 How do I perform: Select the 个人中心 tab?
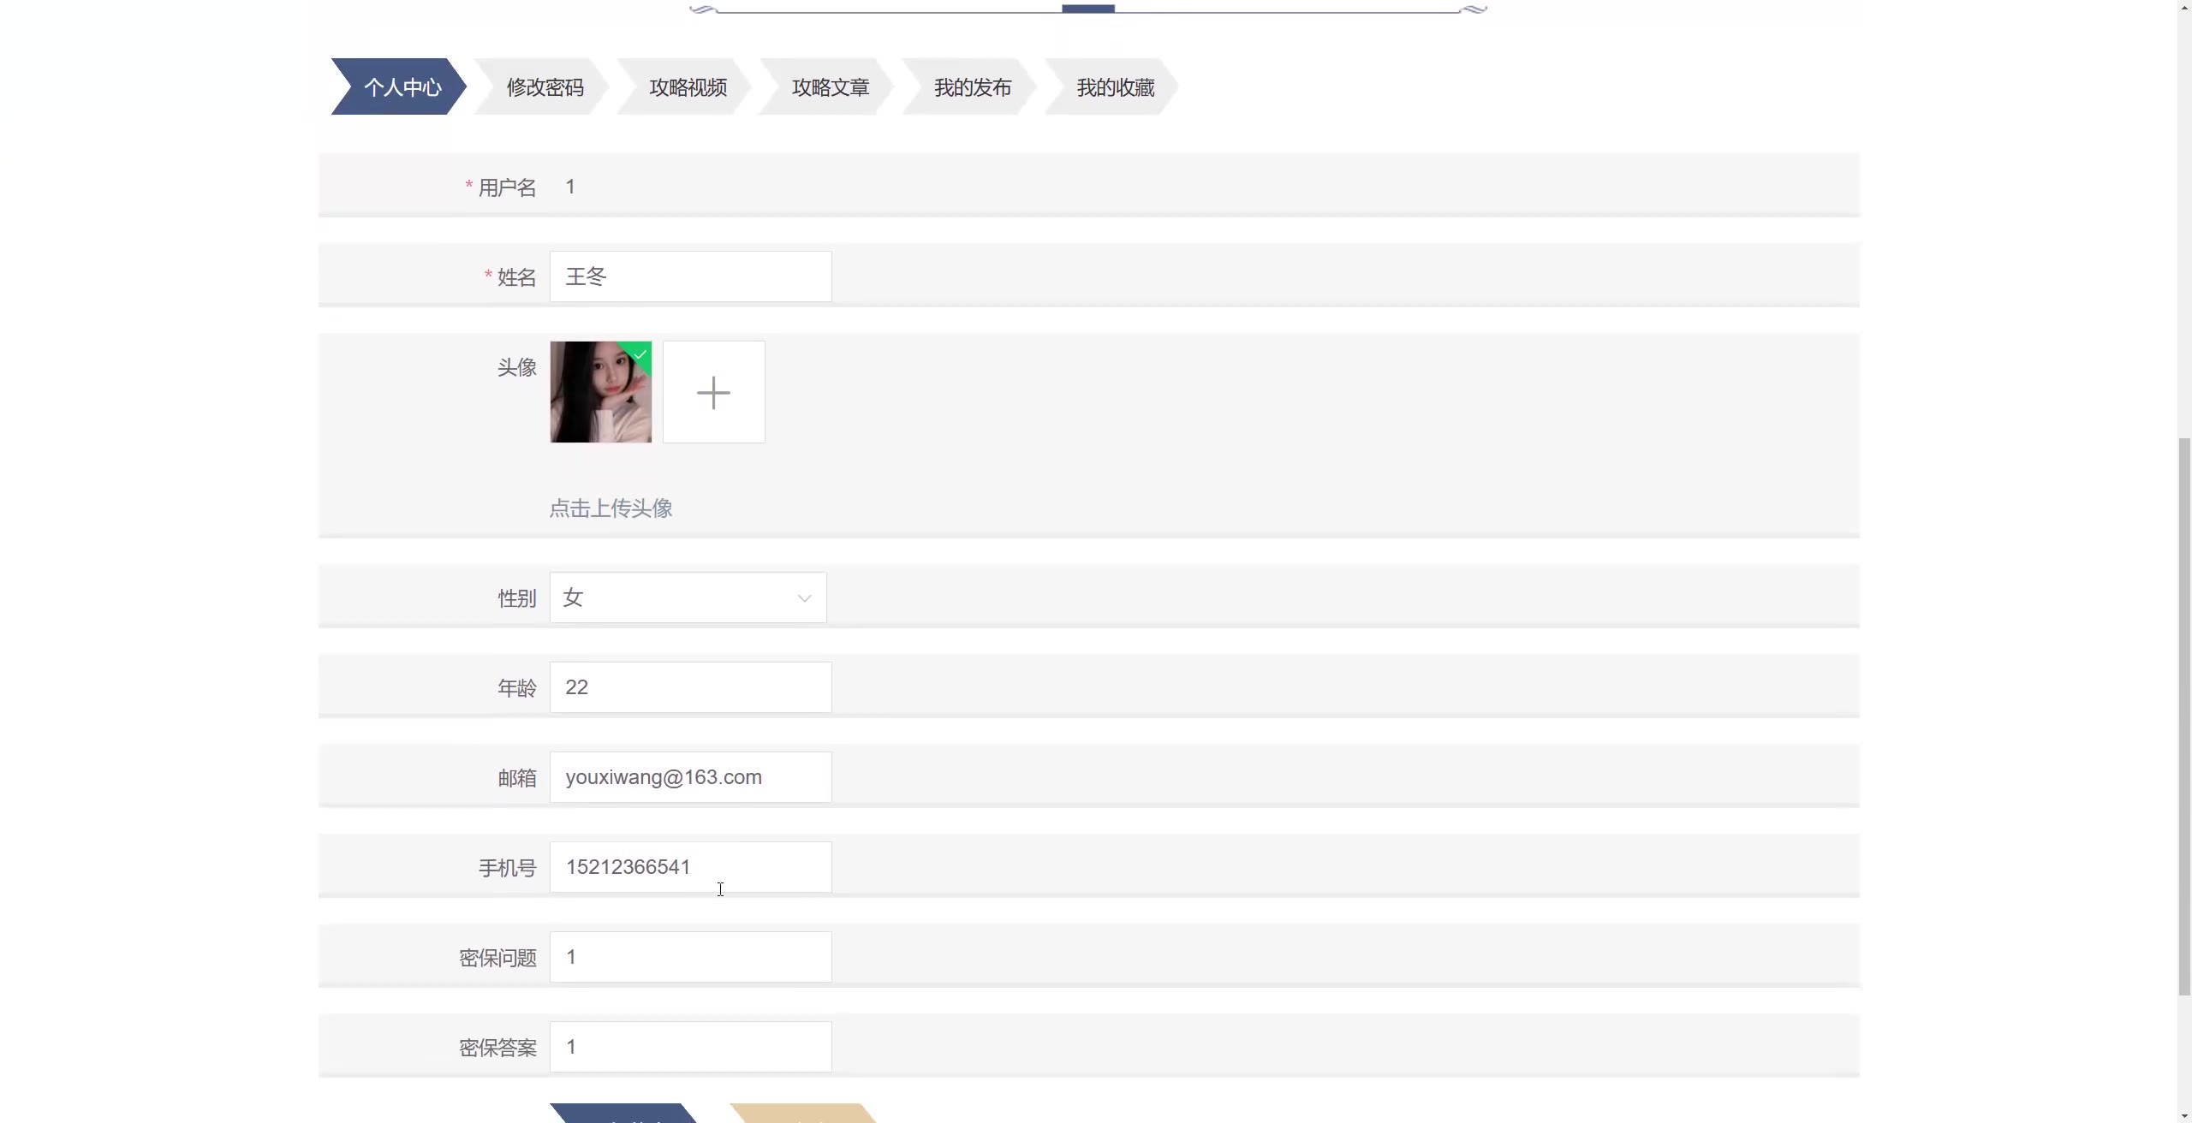402,87
